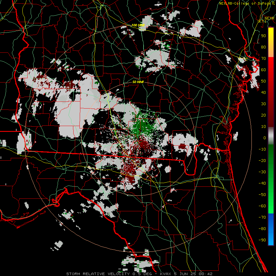
Task: Click the -50 value on the velocity scale
Action: pyautogui.click(x=262, y=195)
